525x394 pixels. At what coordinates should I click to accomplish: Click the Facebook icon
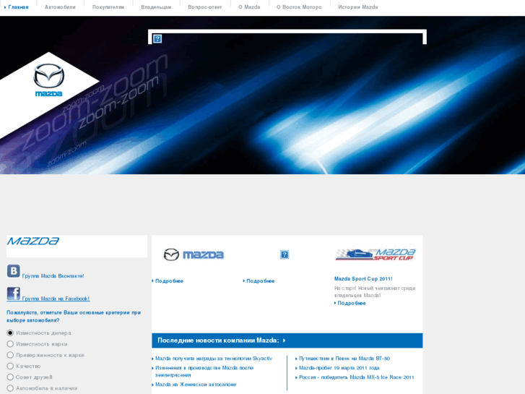(14, 294)
